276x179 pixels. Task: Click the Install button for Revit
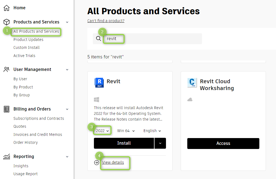(124, 143)
